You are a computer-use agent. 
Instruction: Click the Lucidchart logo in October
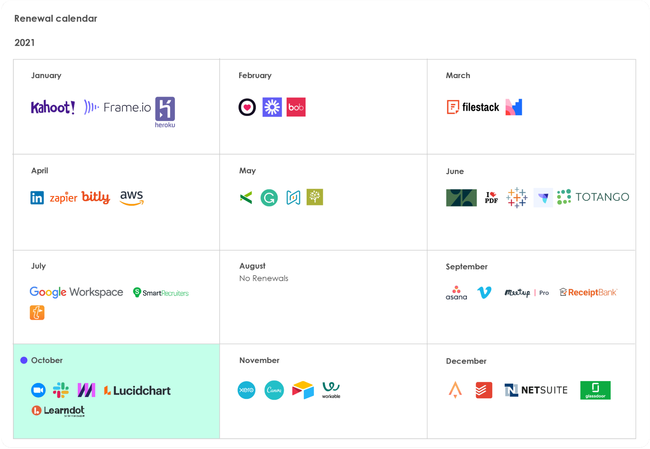click(x=137, y=390)
